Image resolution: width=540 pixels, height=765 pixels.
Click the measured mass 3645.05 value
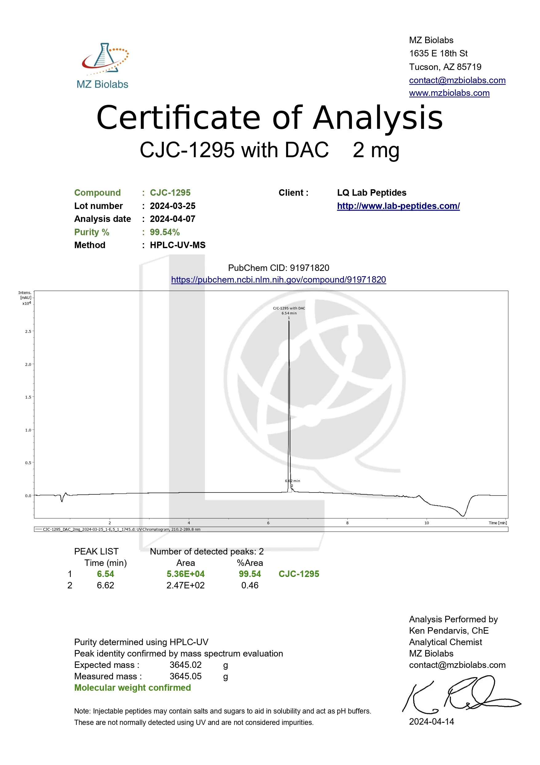[185, 676]
